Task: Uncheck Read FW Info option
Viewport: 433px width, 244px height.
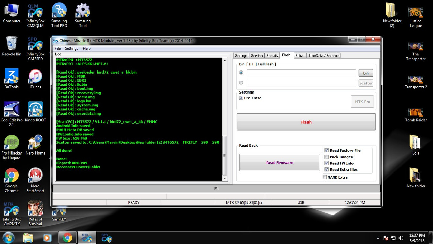Action: click(x=326, y=163)
